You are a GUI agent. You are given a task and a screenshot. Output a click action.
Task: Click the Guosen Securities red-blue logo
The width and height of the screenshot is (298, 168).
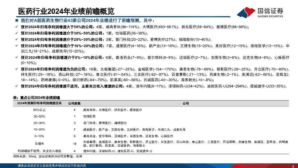246,12
